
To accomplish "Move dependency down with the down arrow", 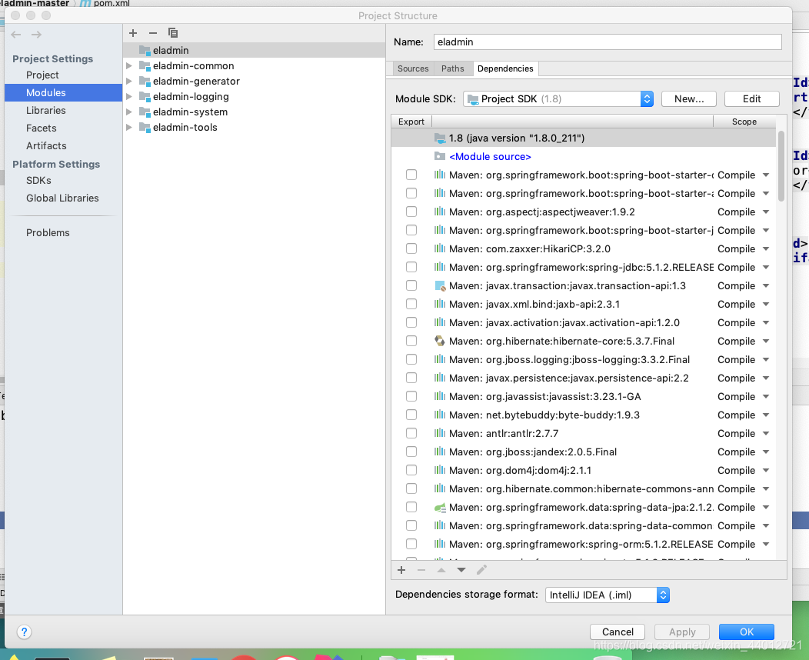I will click(x=461, y=570).
